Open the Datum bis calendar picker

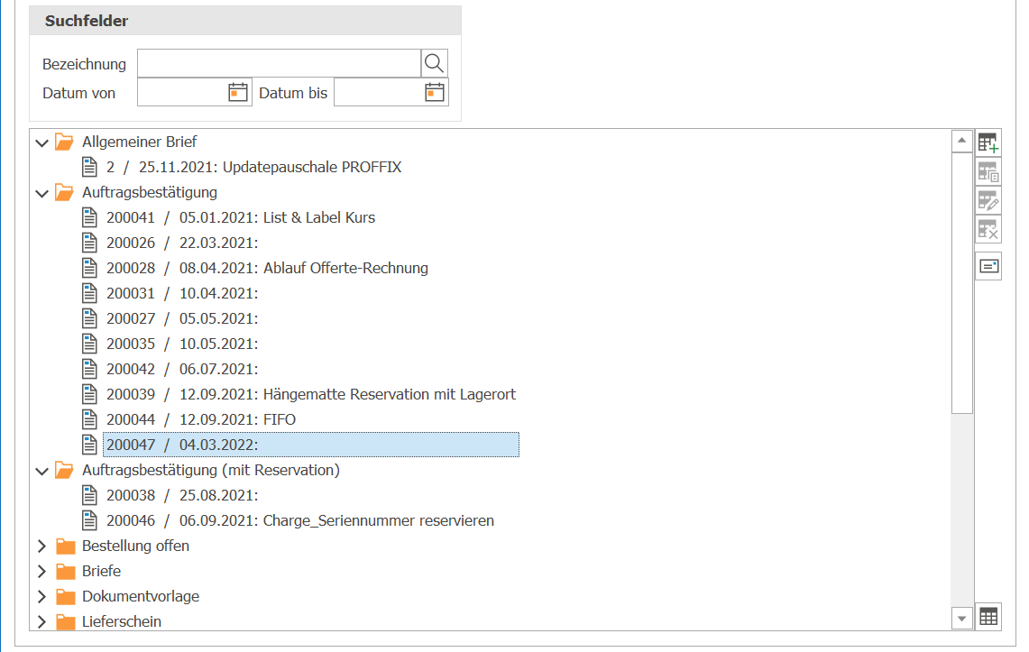pos(435,93)
